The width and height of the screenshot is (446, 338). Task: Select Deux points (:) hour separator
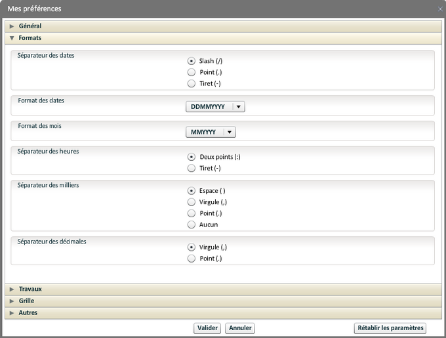pos(192,157)
